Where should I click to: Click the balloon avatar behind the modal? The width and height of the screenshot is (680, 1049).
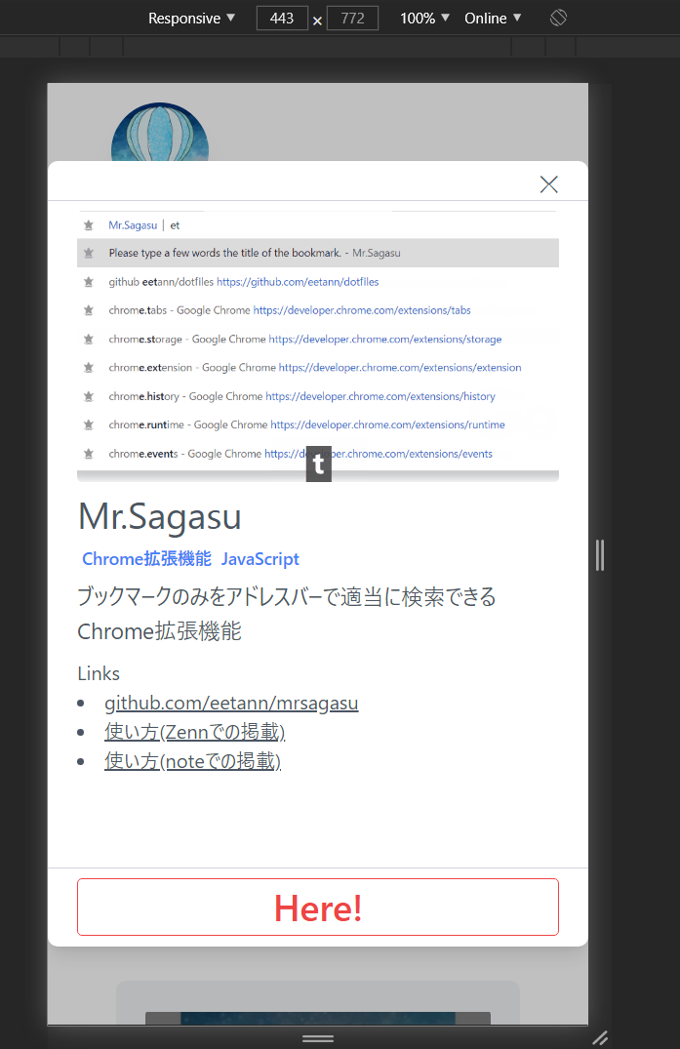point(160,132)
